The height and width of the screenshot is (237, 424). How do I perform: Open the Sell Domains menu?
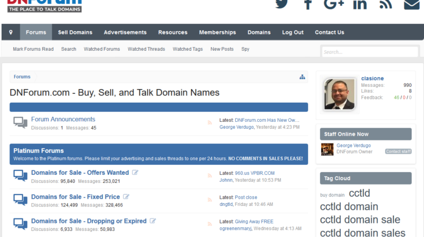pos(75,32)
